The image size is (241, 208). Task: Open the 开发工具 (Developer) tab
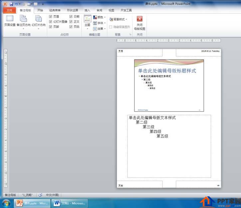126,10
